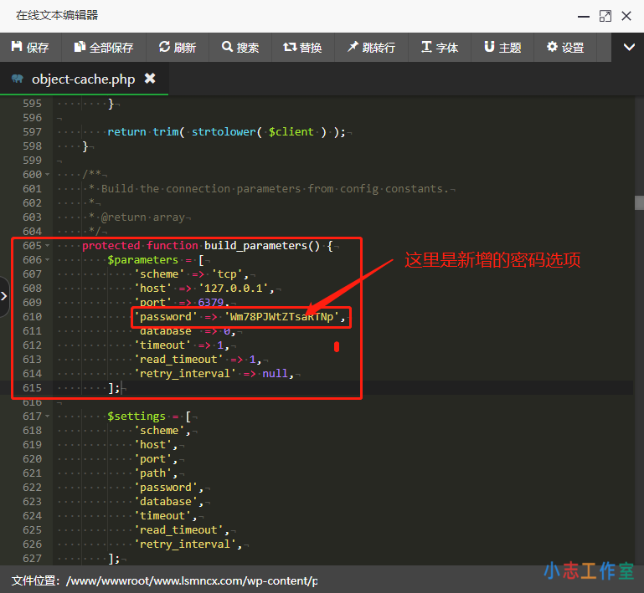Click line number 597 in the gutter
Screen dimensions: 644x593
coord(32,131)
